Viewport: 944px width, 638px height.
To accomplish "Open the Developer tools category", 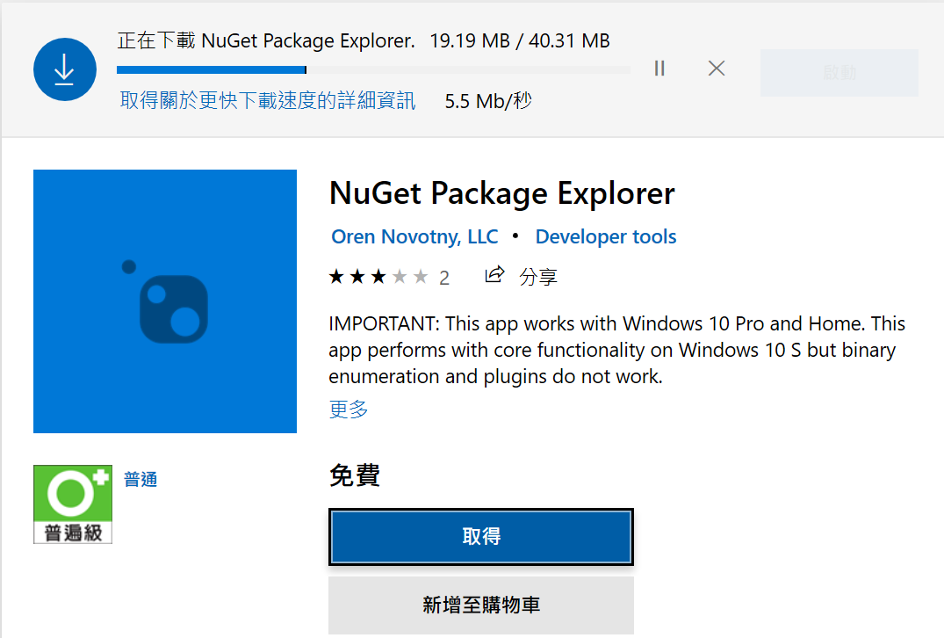I will pos(605,236).
